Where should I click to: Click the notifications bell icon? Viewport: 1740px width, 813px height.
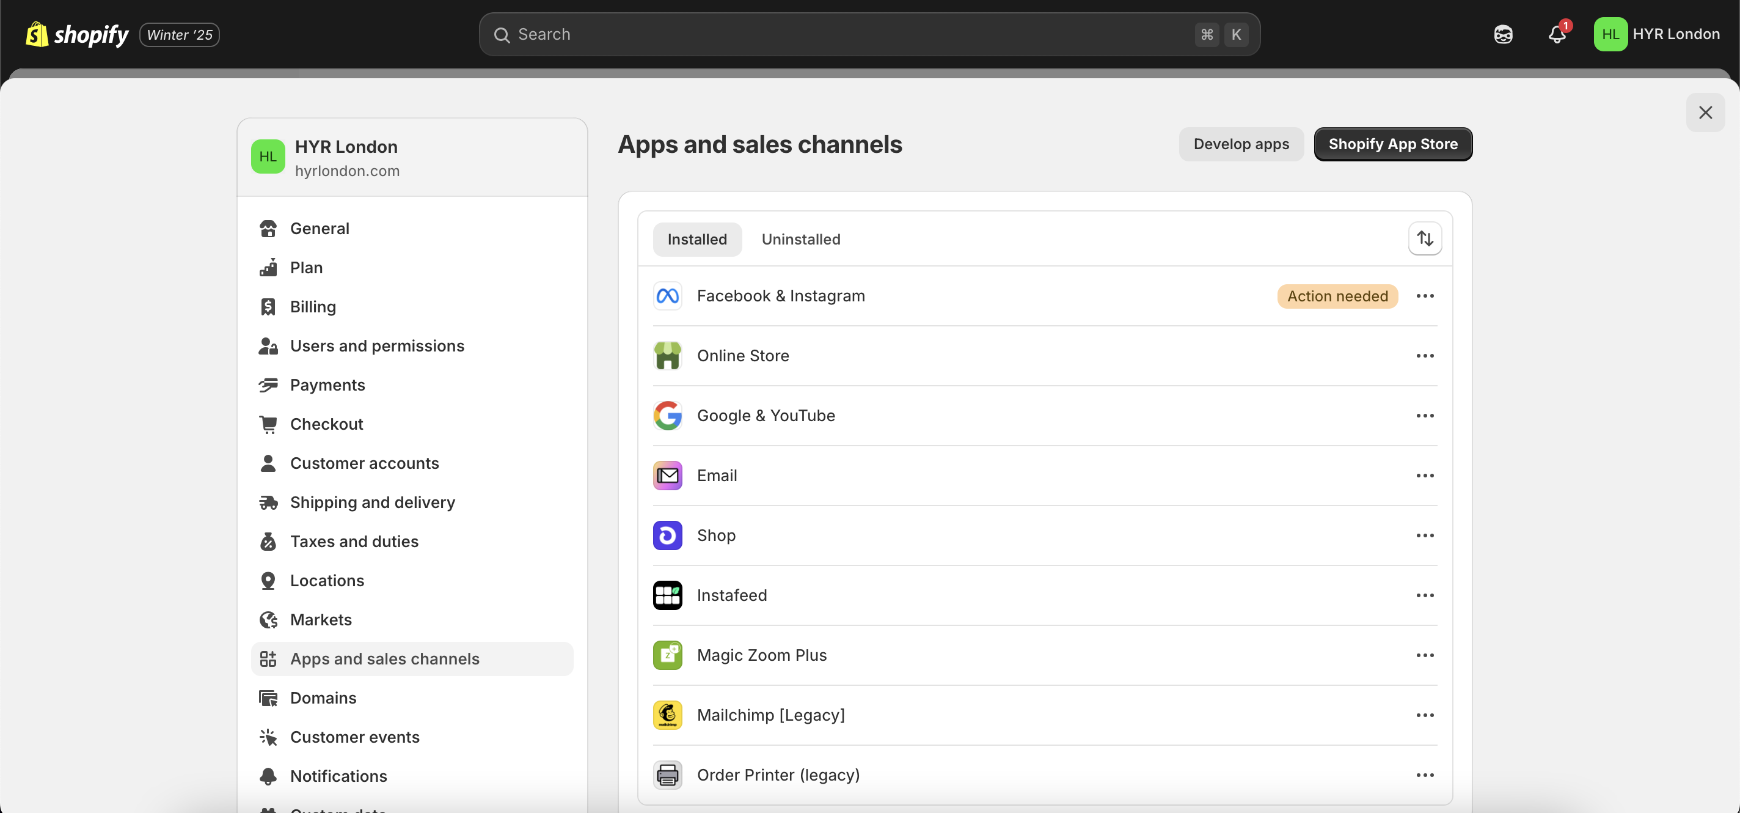click(1557, 34)
